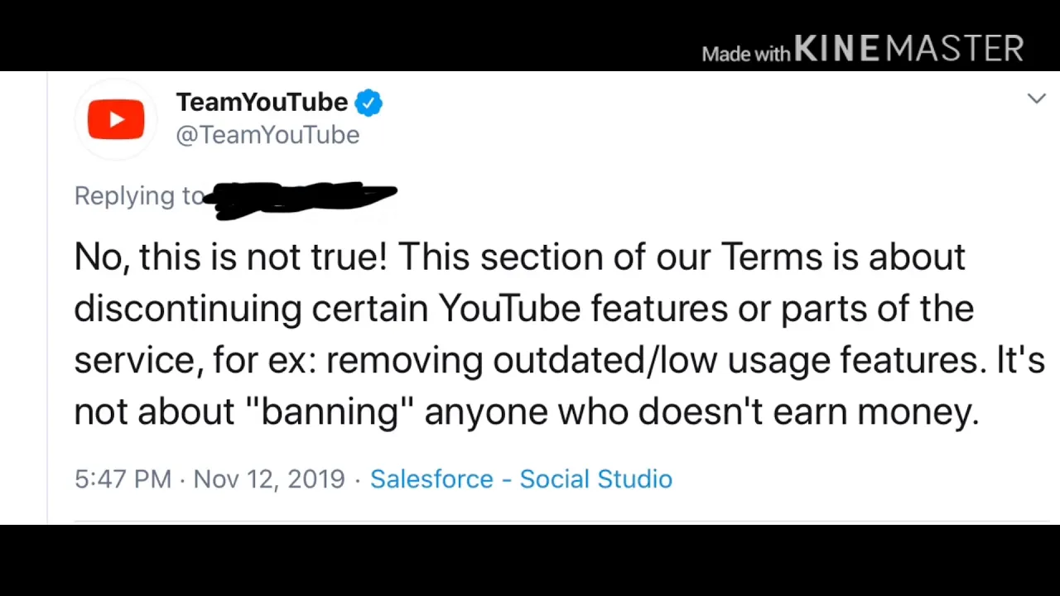
Task: Open the Salesforce - Social Studio link
Action: 521,479
